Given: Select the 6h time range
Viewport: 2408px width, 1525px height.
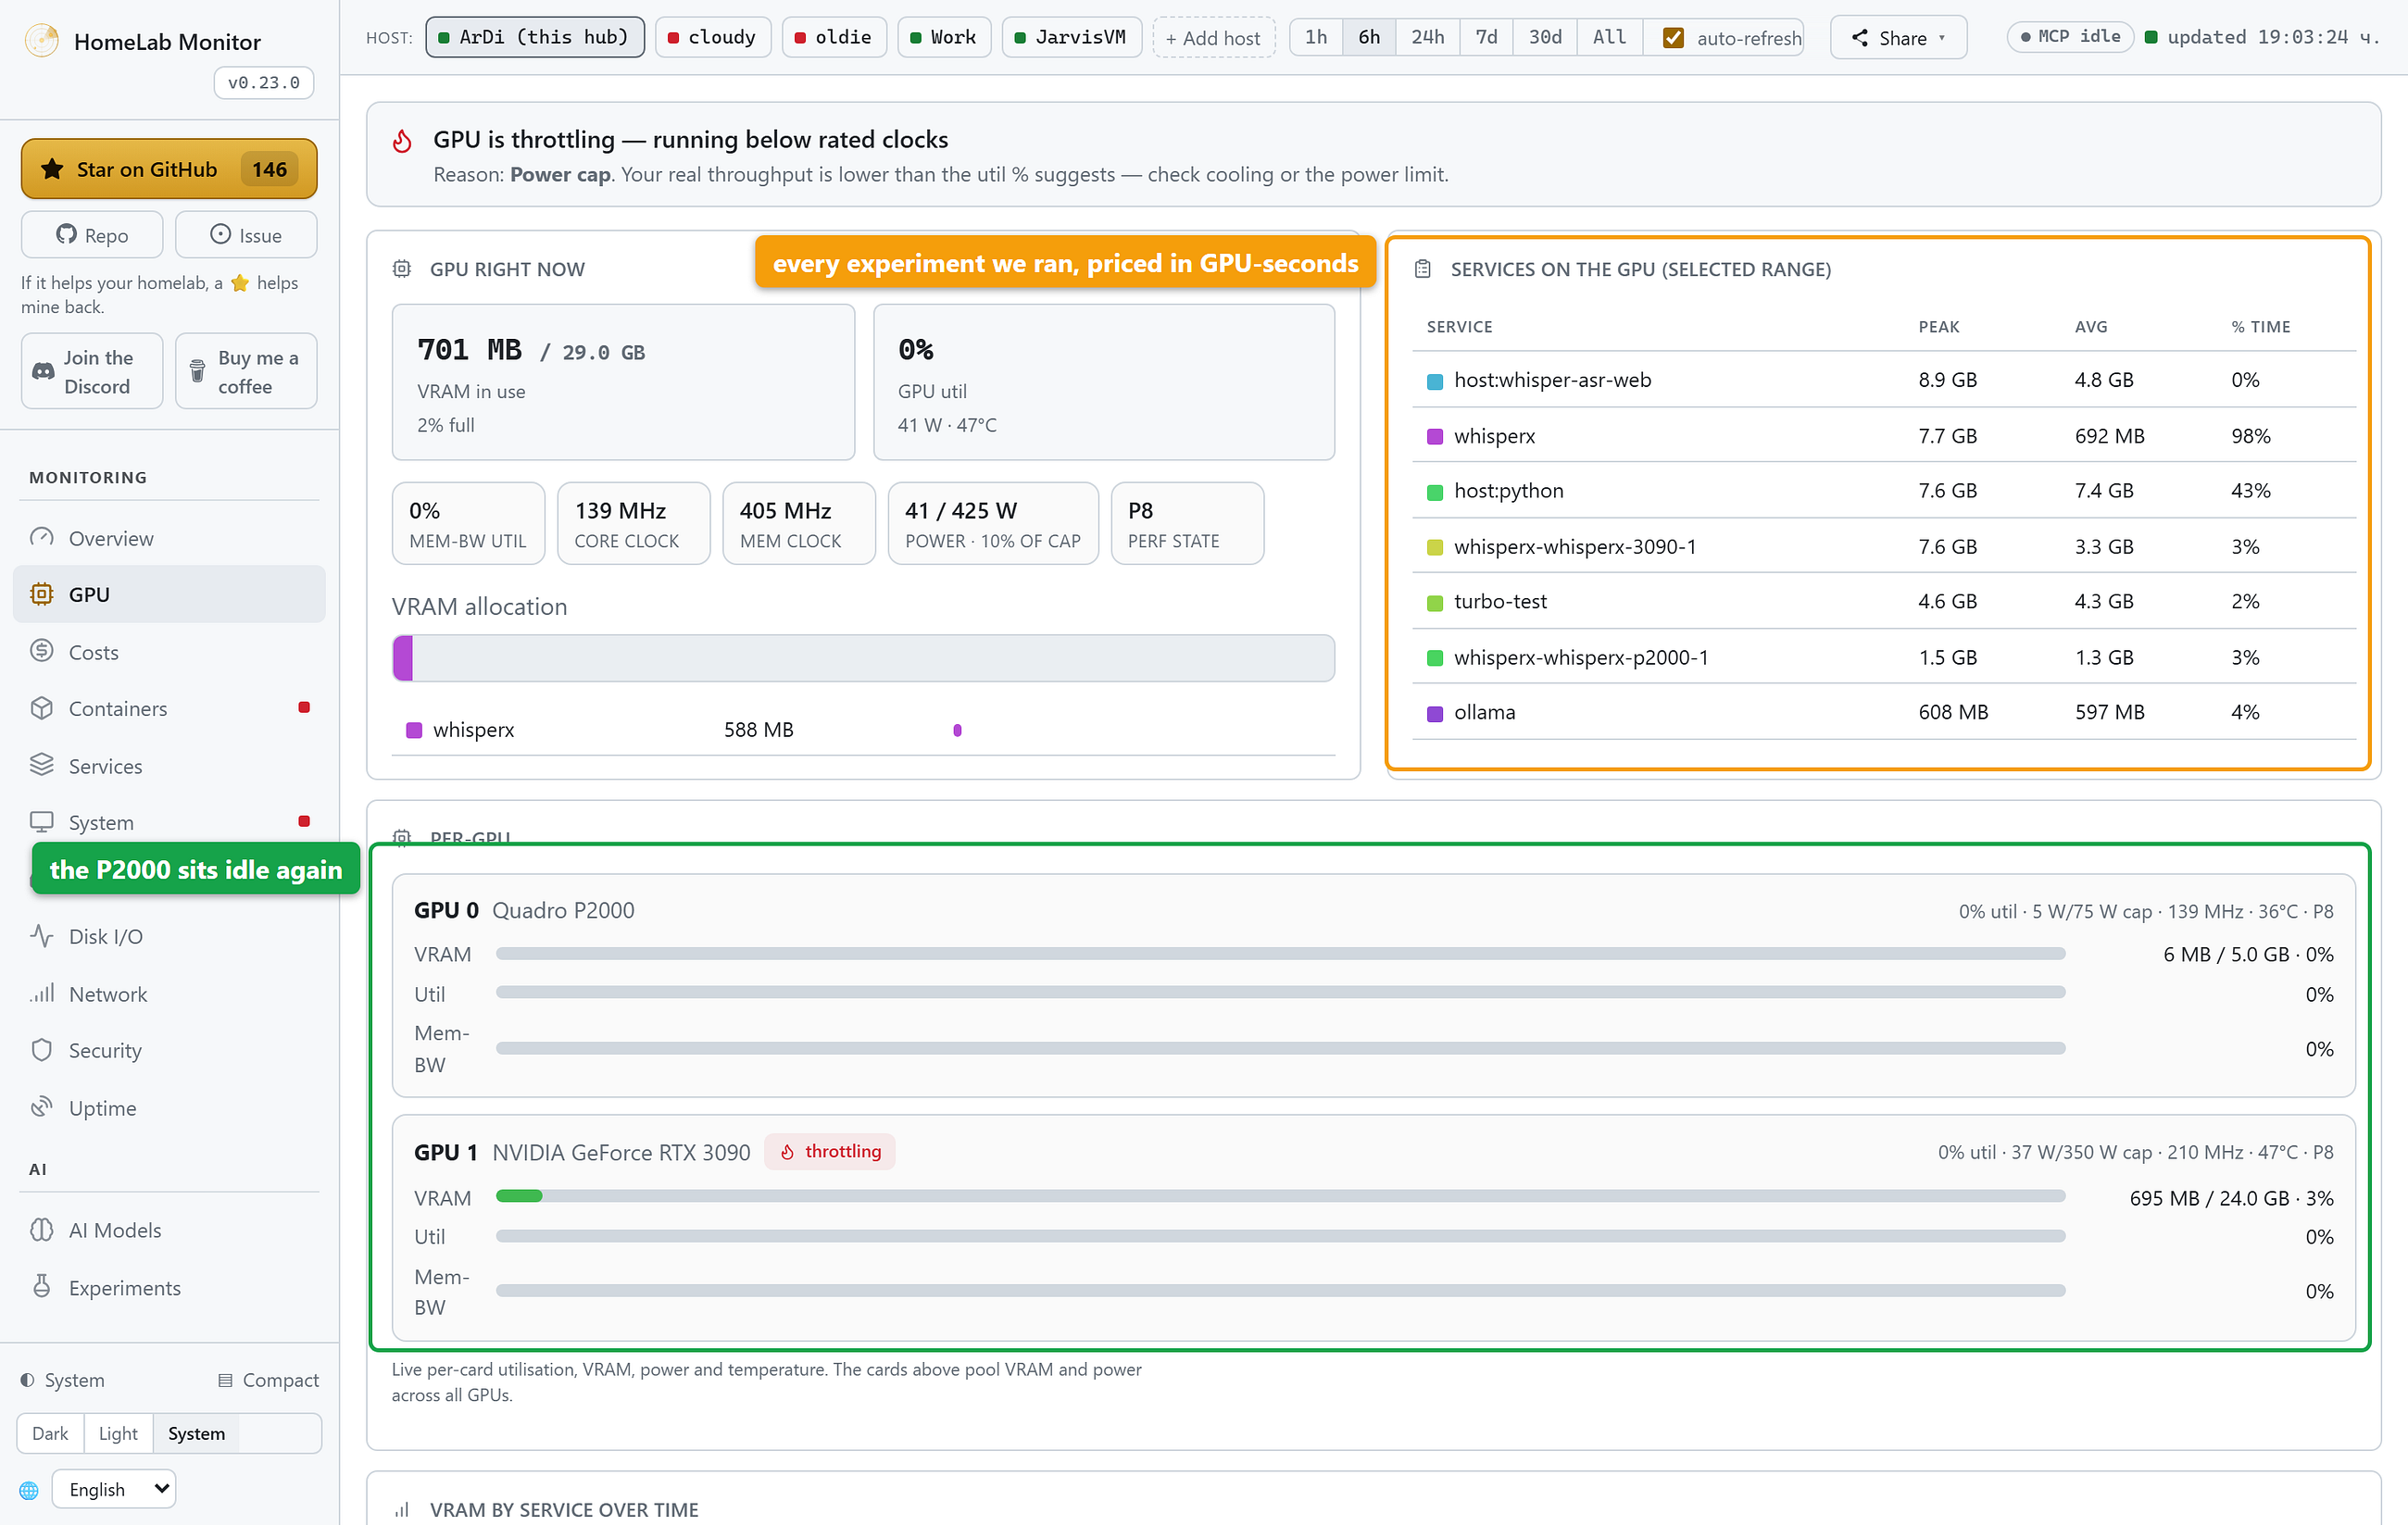Looking at the screenshot, I should point(1369,37).
